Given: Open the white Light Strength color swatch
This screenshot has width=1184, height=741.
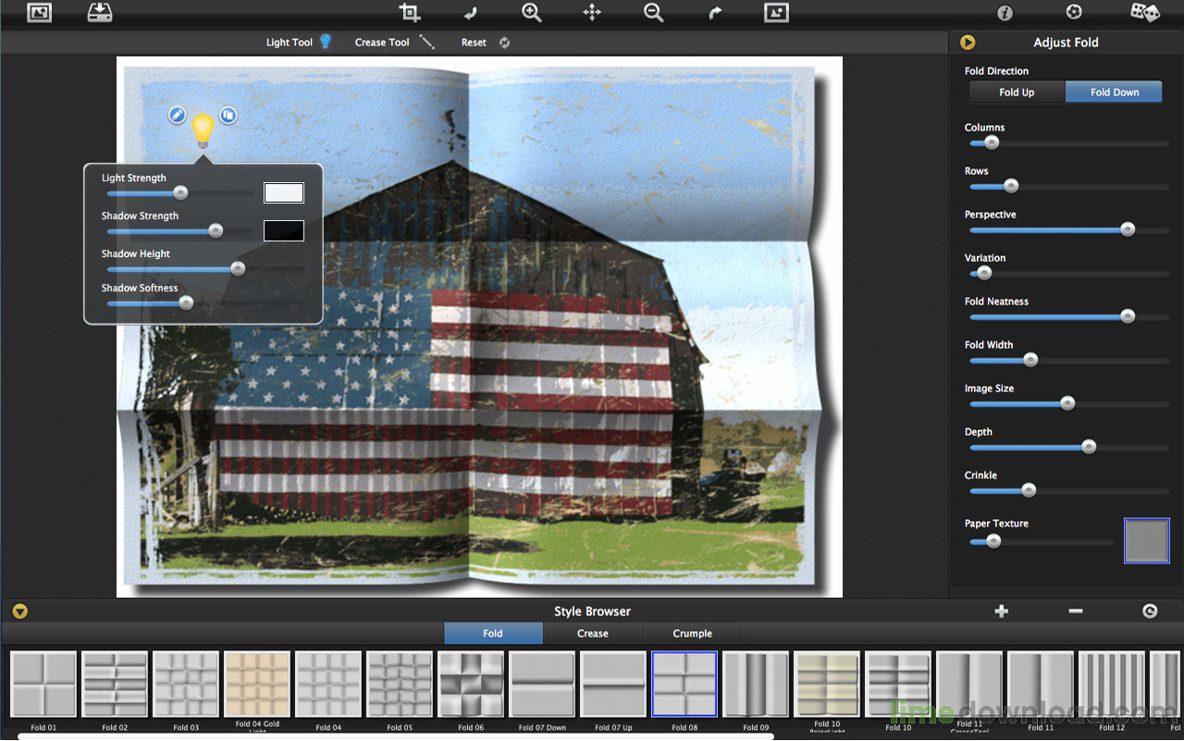Looking at the screenshot, I should (284, 192).
